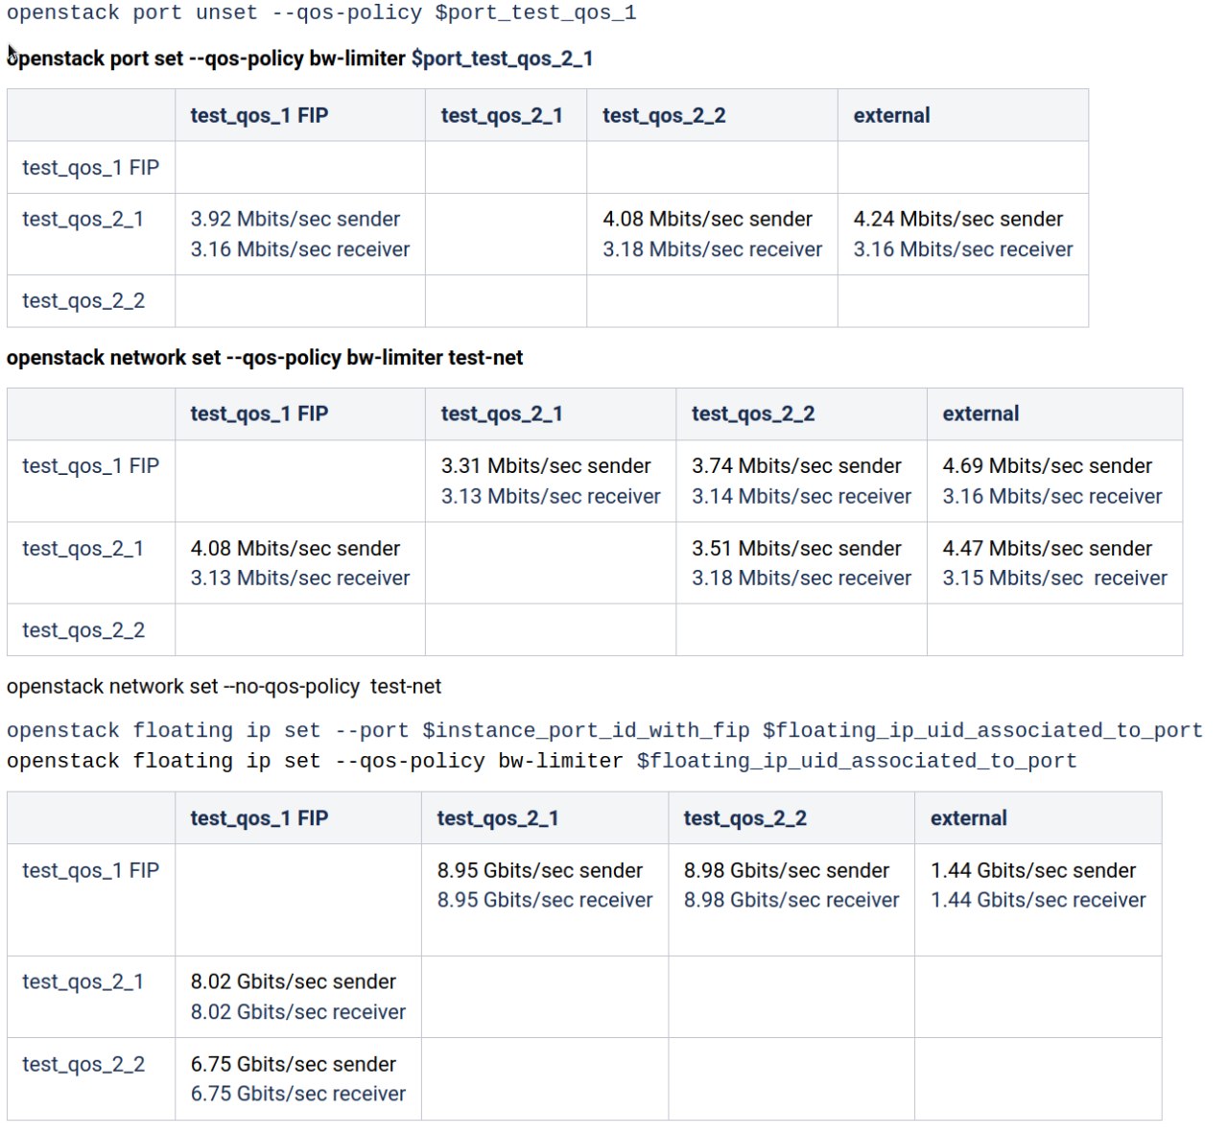Select the "8.02 Gbits/sec sender" value
This screenshot has height=1134, width=1228.
pyautogui.click(x=293, y=982)
